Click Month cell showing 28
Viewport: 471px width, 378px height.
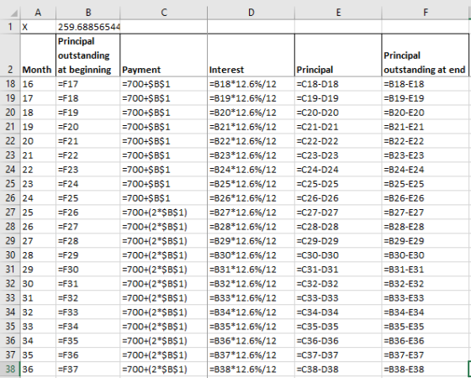(38, 255)
